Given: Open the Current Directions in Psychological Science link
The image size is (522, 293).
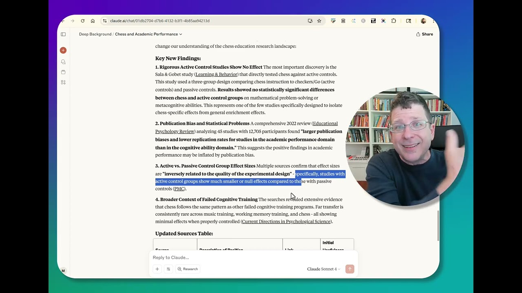Looking at the screenshot, I should [286, 222].
